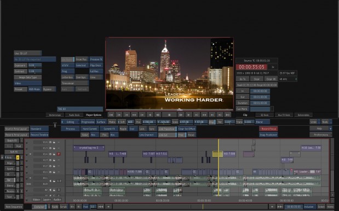This screenshot has width=339, height=211.
Task: Click the red 00:00:35:05 timecode field
Action: coord(252,67)
